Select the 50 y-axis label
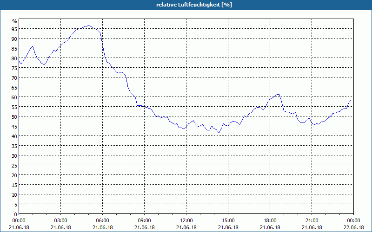This screenshot has height=232, width=372. (x=14, y=116)
